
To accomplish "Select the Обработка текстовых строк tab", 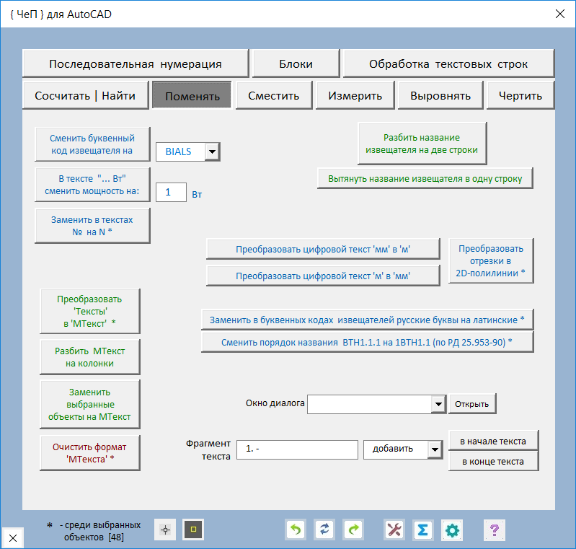I will click(x=448, y=63).
